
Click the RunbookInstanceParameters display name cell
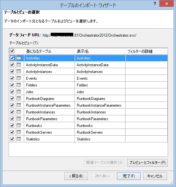[x=100, y=105]
